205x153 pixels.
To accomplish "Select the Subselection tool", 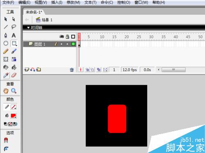I will [14, 19].
